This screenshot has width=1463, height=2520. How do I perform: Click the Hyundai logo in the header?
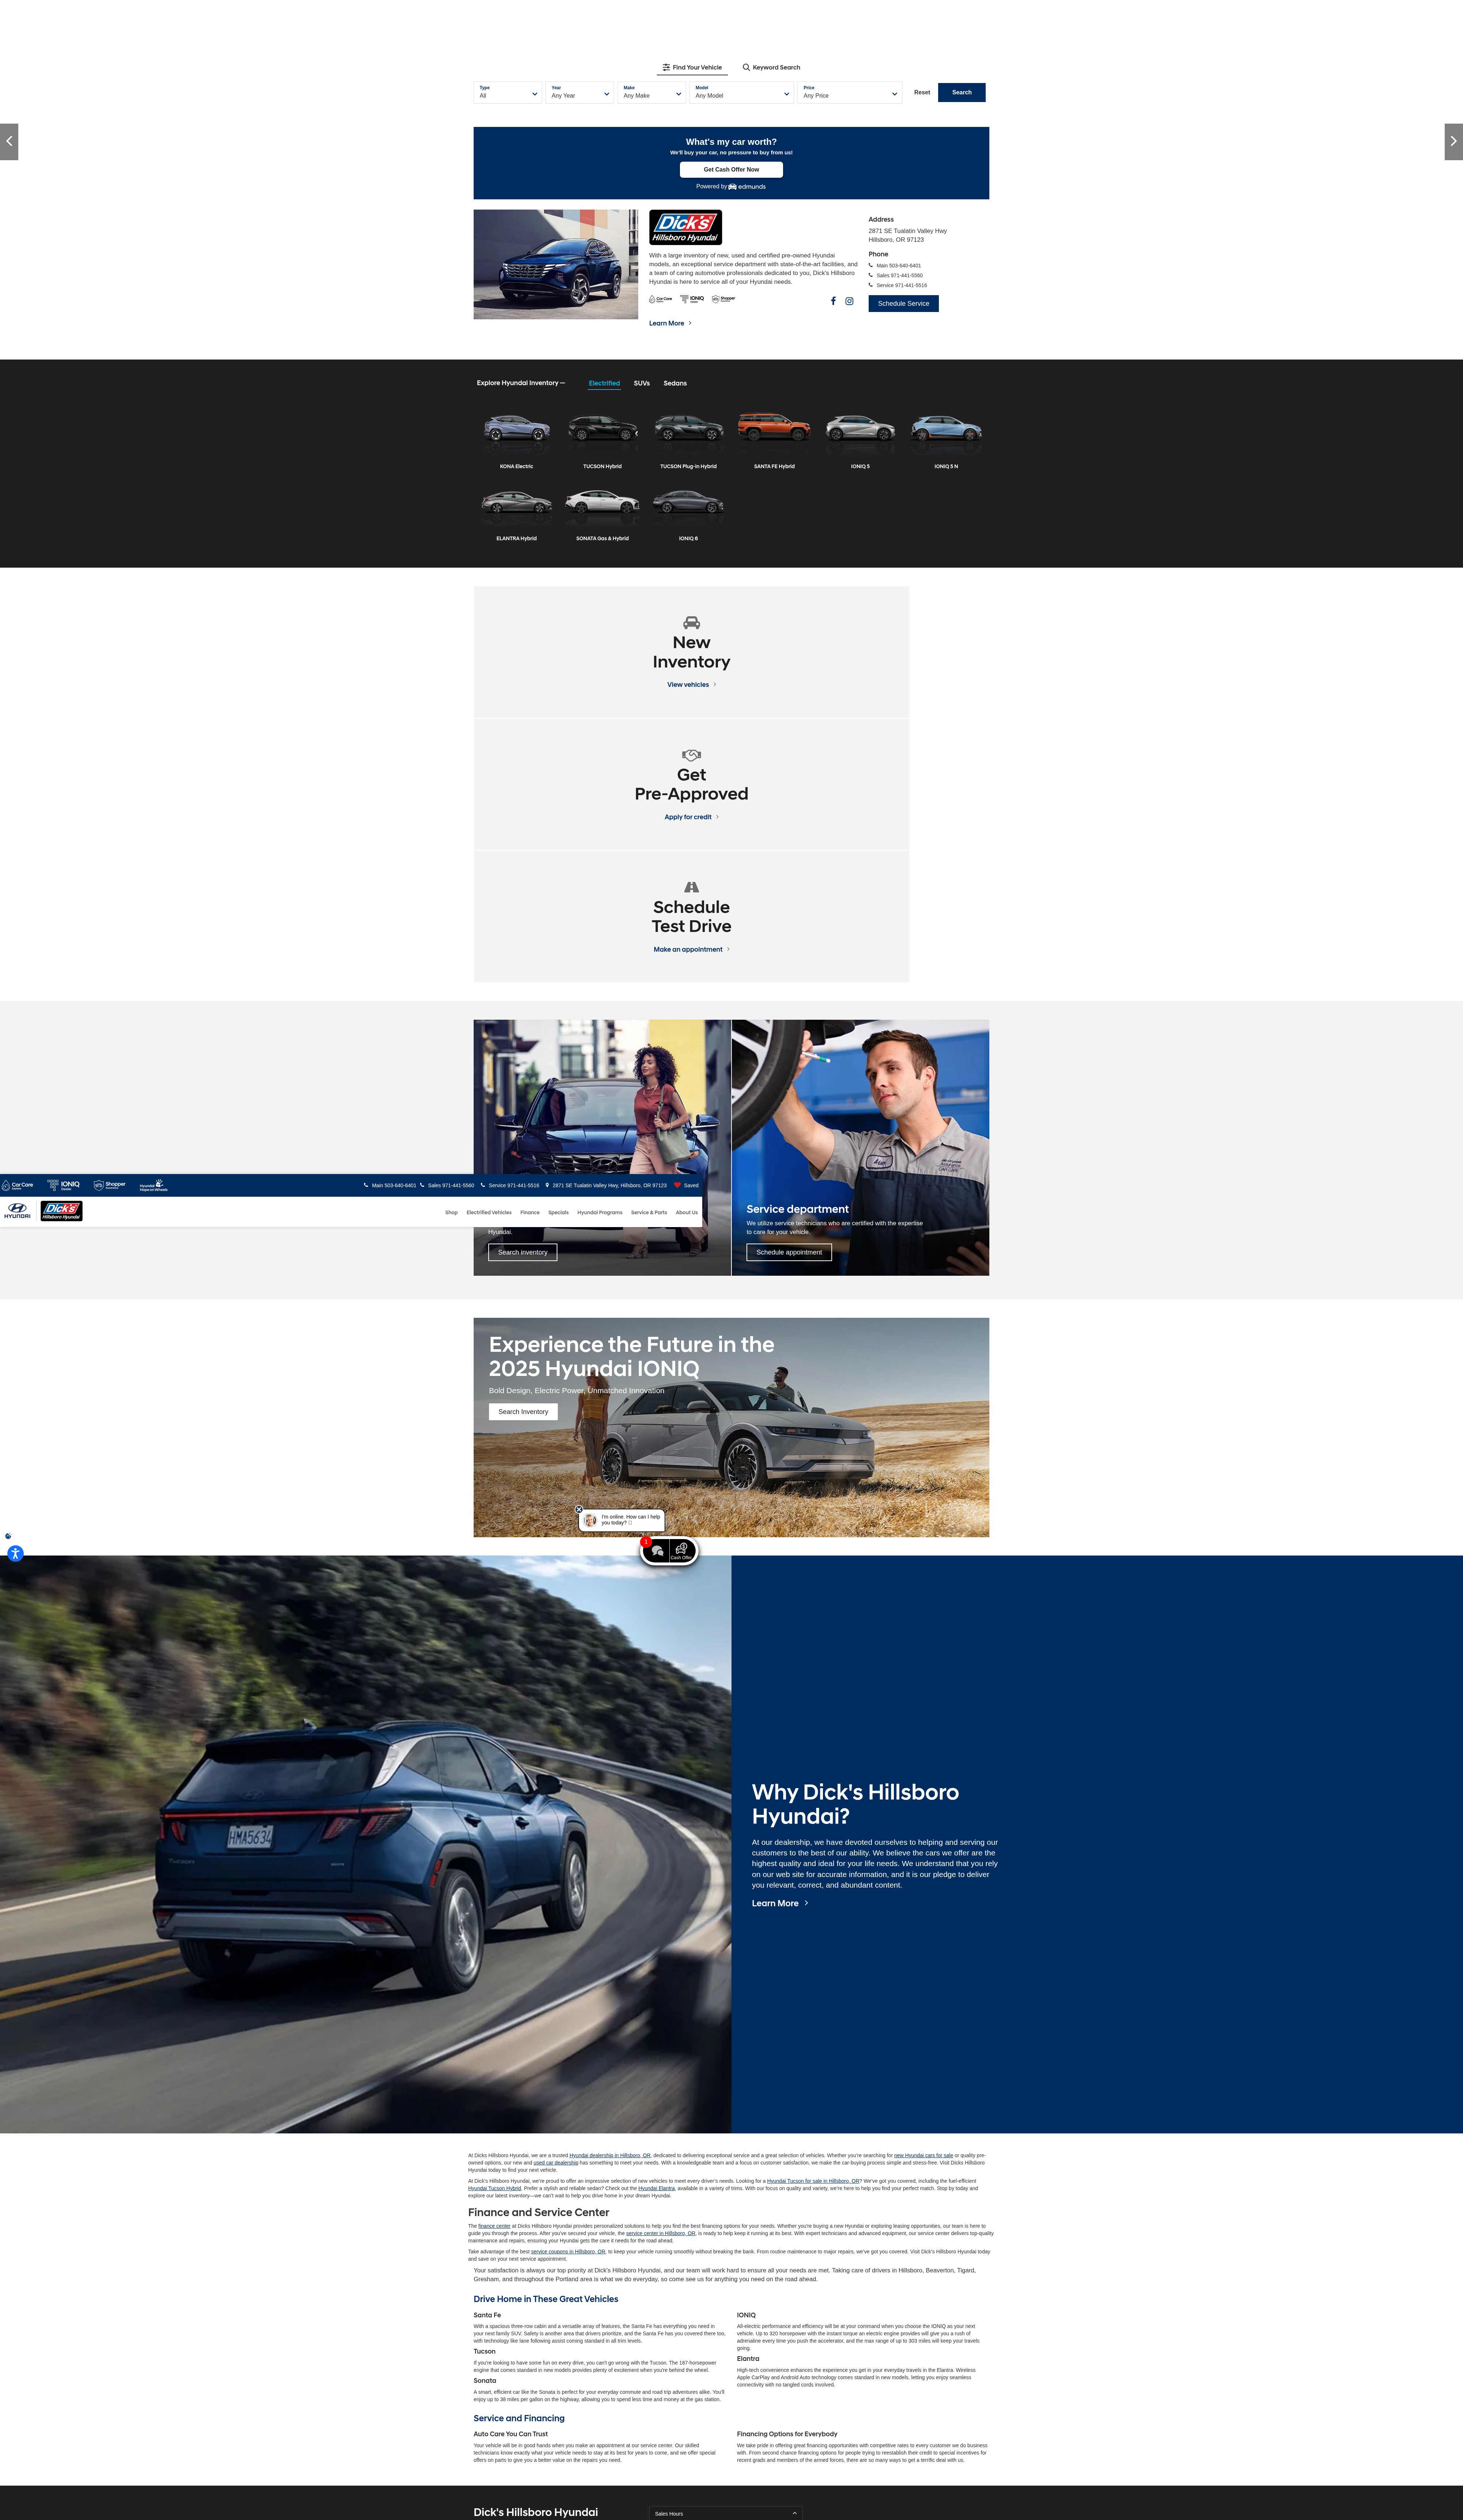(17, 1211)
